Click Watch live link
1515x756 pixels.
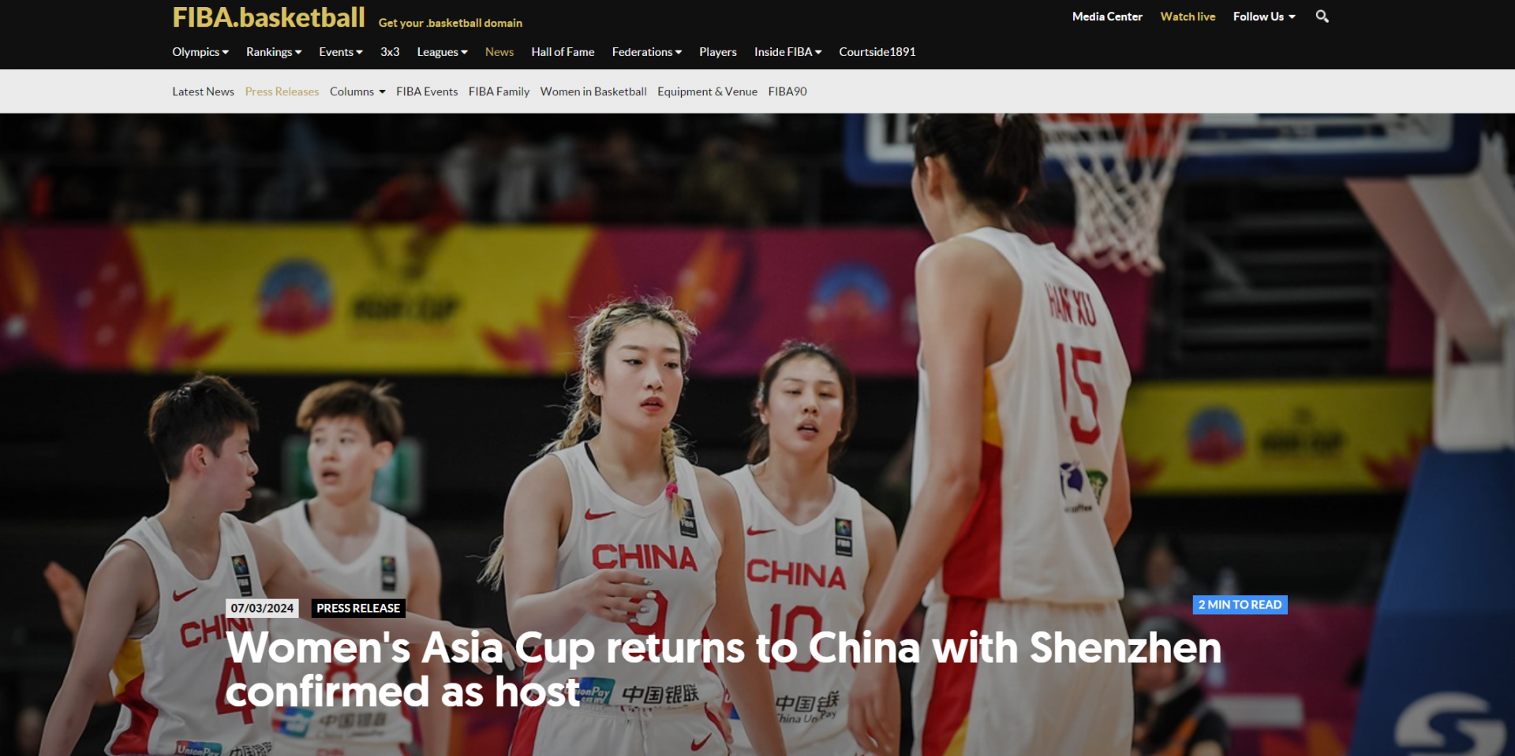1188,17
